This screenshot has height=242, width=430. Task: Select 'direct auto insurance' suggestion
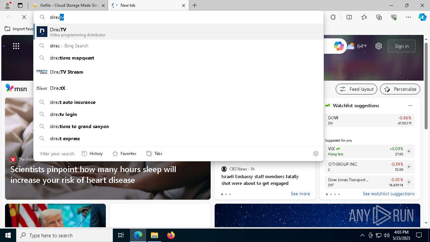point(178,102)
